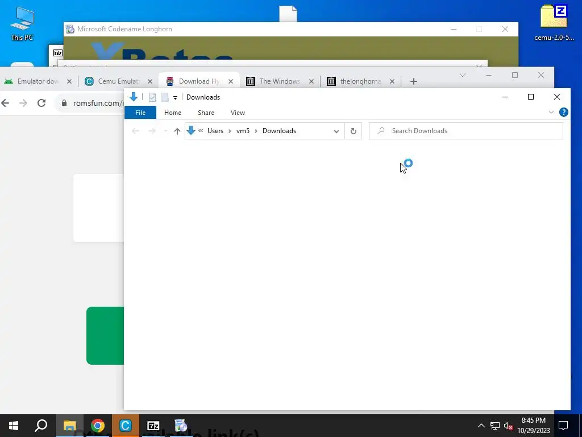Go forward in File Explorer
This screenshot has width=582, height=437.
152,131
